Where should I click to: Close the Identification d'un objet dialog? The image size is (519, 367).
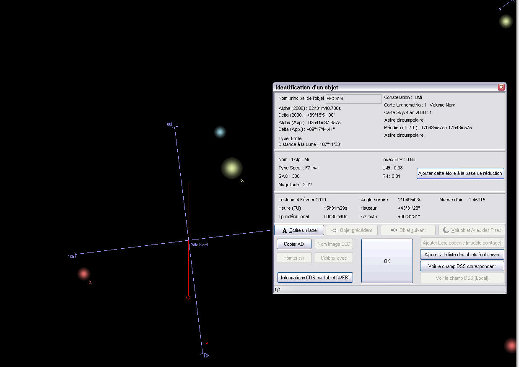pos(501,87)
